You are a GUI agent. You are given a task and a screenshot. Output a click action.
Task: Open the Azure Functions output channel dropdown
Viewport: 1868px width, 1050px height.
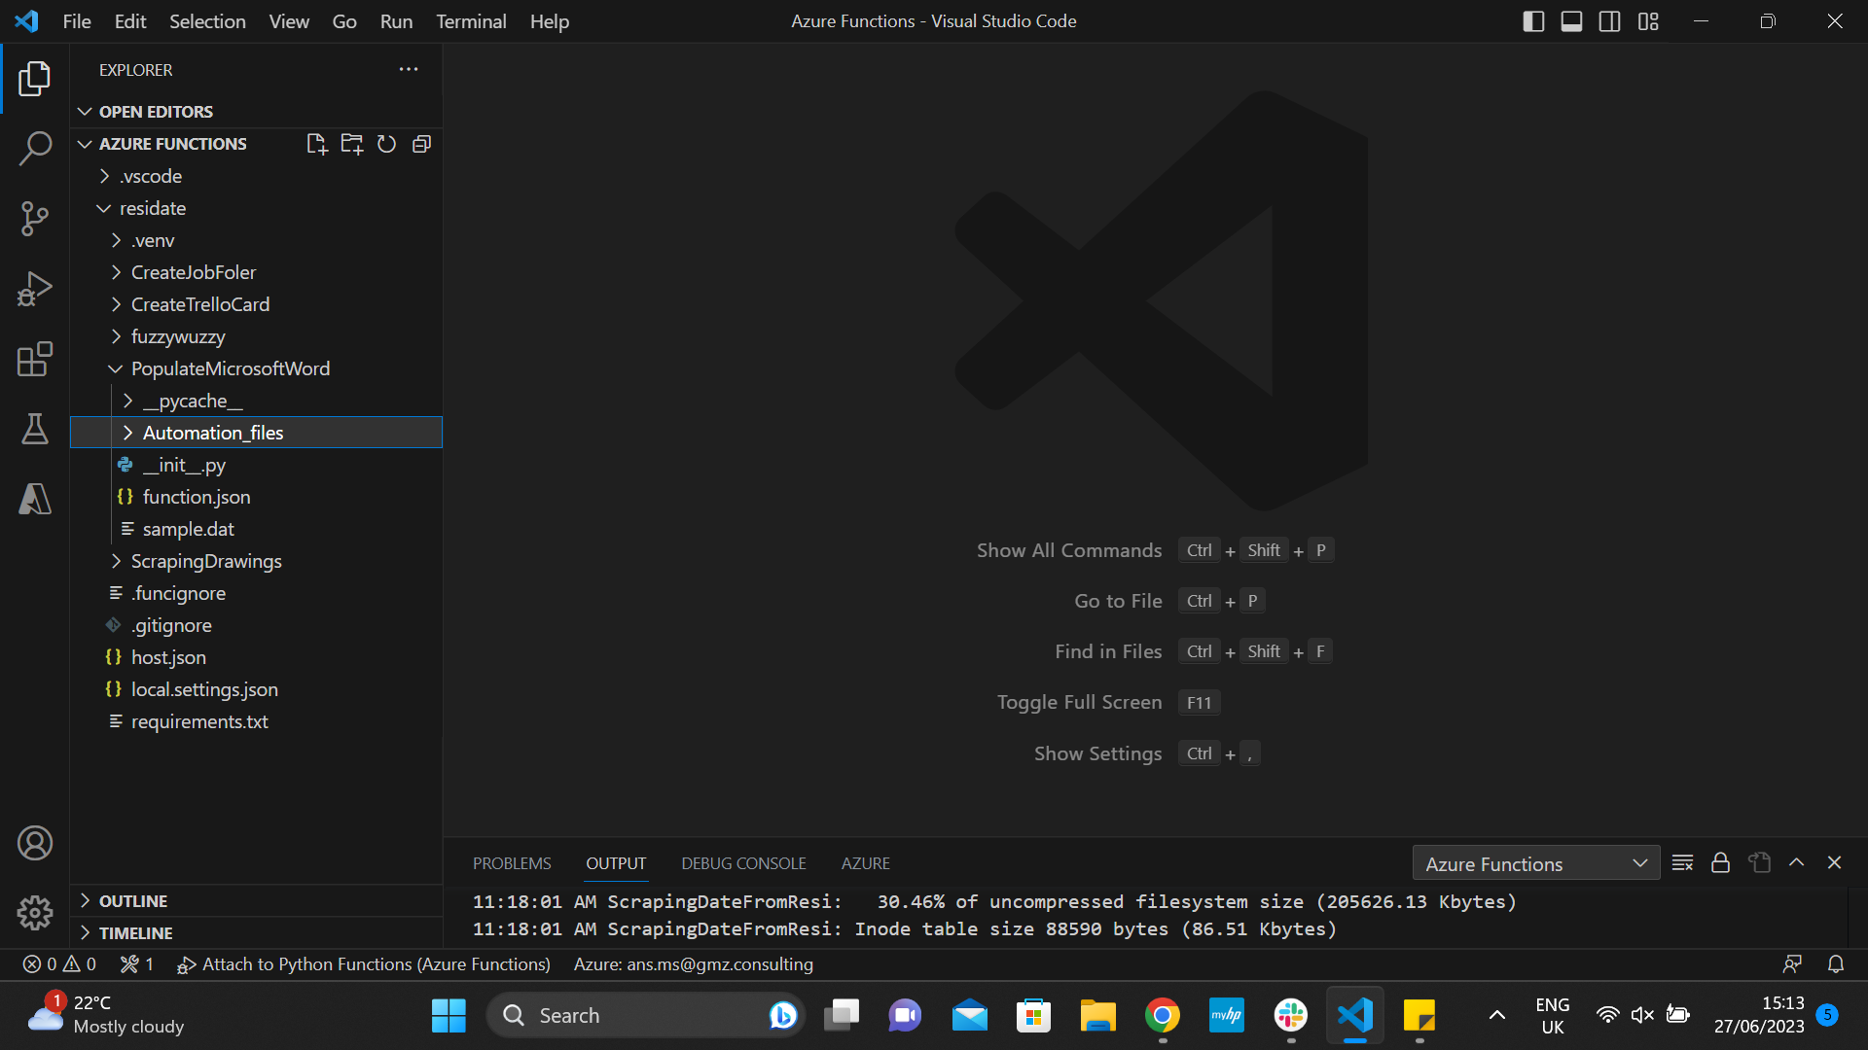1536,863
